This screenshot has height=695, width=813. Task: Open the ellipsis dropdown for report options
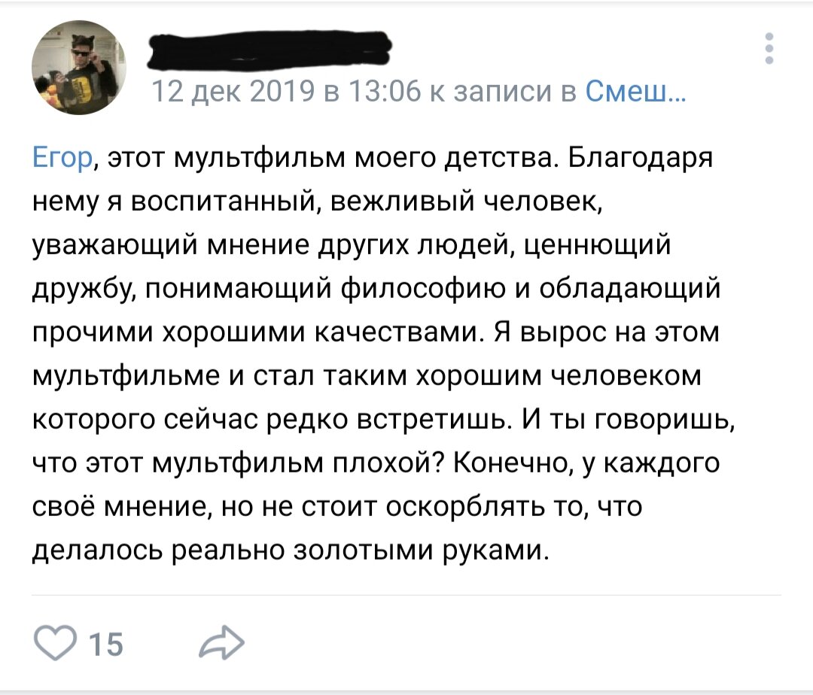point(769,49)
